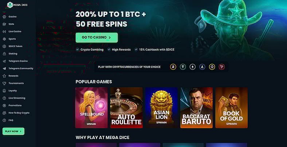Pick the Ethereum coin icon
The width and height of the screenshot is (287, 147).
point(192,67)
